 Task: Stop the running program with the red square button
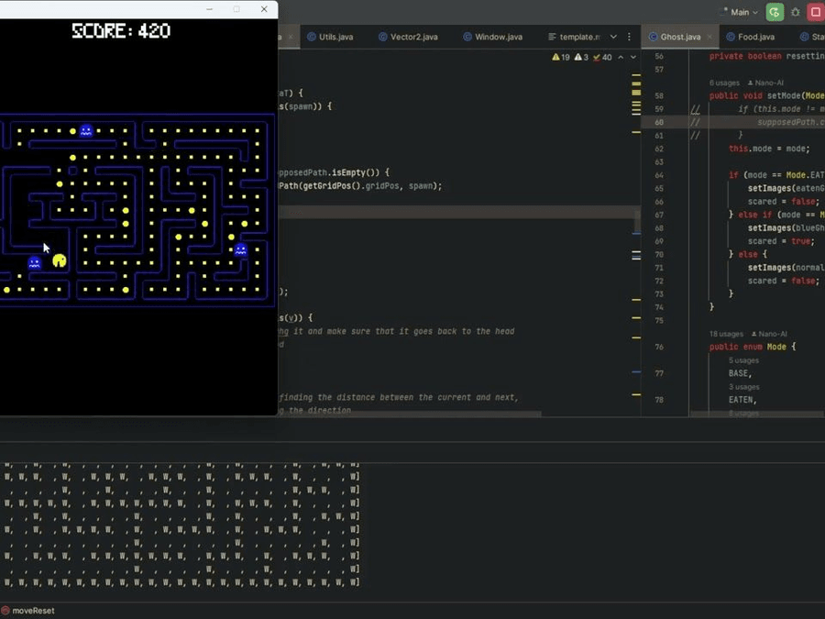(x=816, y=12)
